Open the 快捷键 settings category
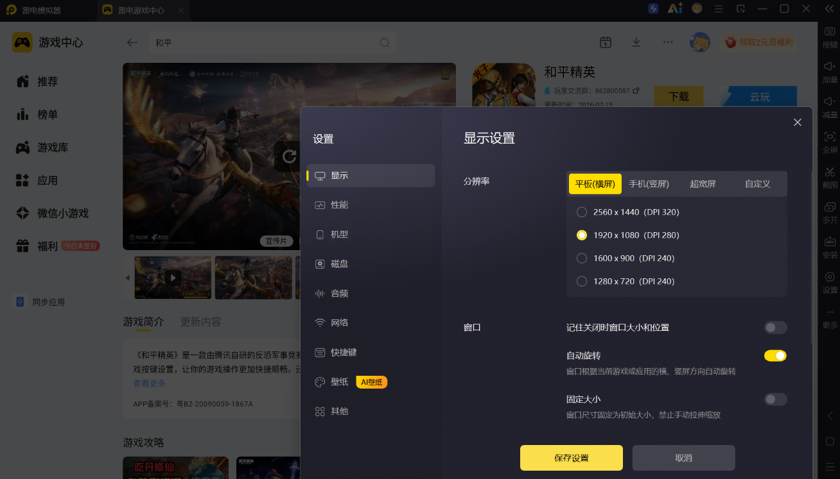The height and width of the screenshot is (479, 840). coord(371,353)
